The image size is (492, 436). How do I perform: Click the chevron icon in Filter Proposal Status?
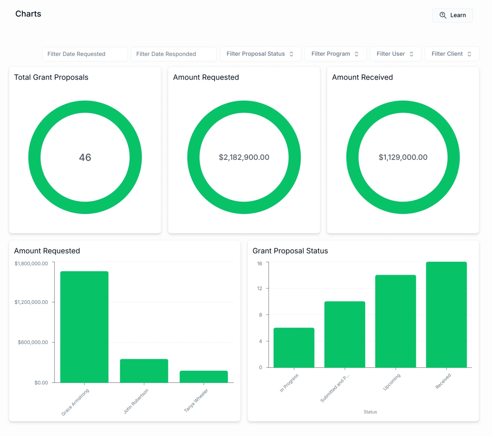[291, 54]
